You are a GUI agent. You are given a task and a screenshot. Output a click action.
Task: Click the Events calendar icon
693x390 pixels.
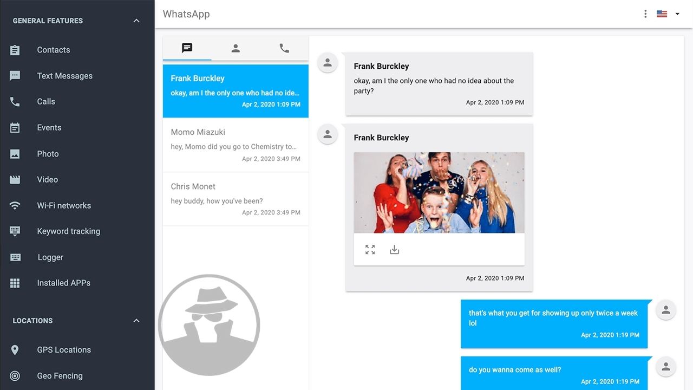pyautogui.click(x=15, y=128)
